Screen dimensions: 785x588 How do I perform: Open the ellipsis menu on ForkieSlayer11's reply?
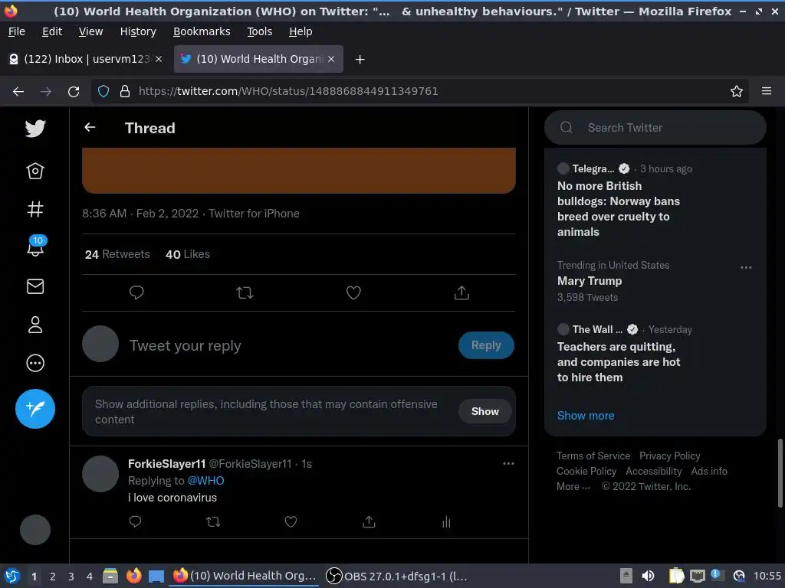pyautogui.click(x=509, y=463)
